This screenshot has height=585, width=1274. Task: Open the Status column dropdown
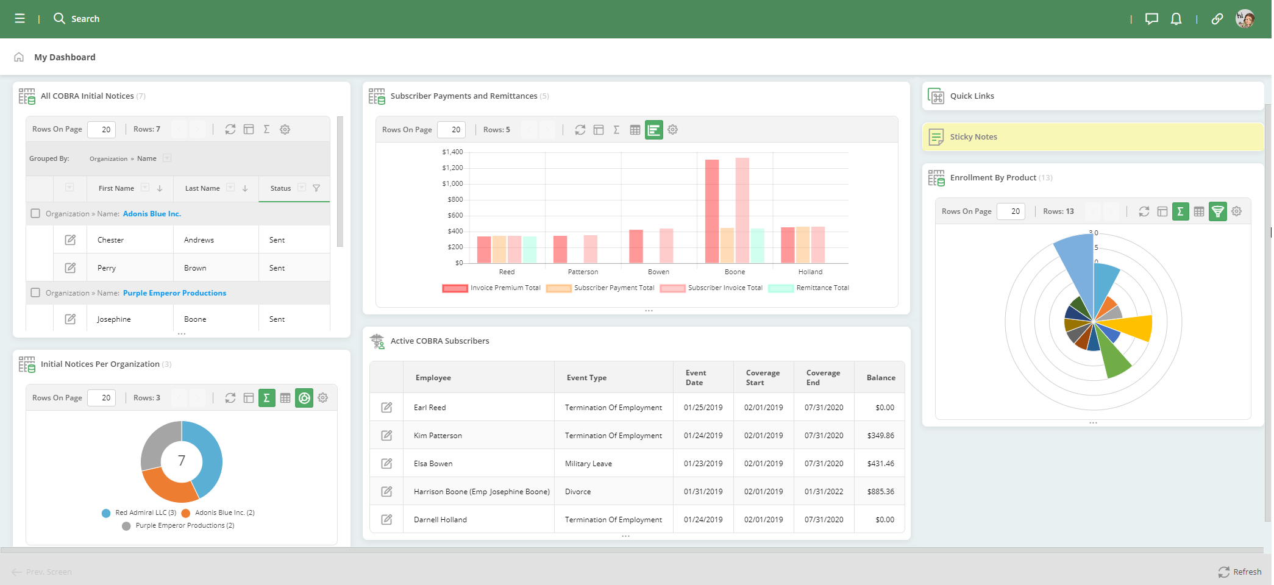(x=302, y=188)
